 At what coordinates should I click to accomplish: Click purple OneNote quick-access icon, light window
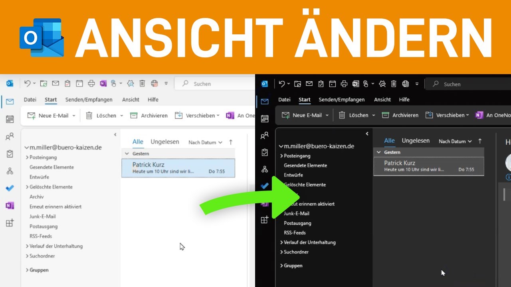[103, 84]
